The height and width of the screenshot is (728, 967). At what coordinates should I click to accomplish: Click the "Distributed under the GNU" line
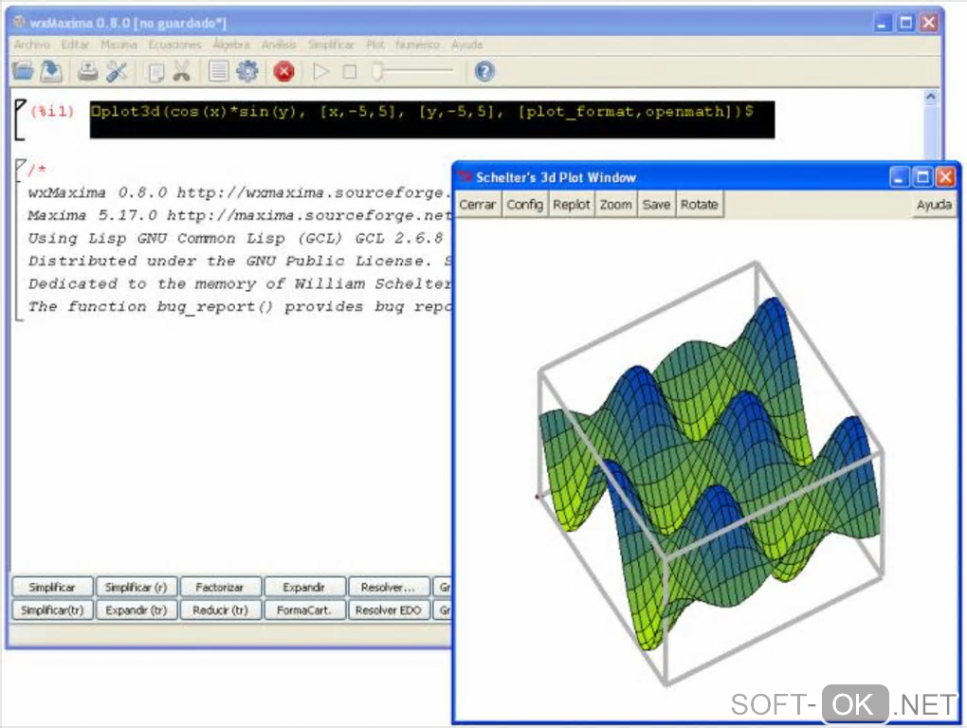239,261
